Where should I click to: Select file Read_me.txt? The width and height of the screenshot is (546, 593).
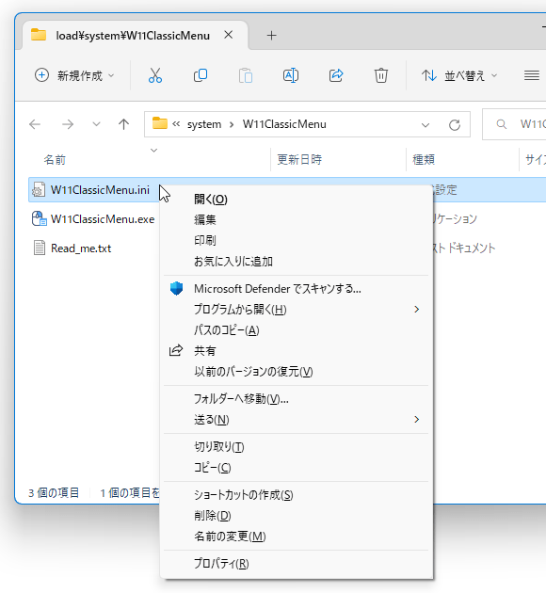(81, 248)
